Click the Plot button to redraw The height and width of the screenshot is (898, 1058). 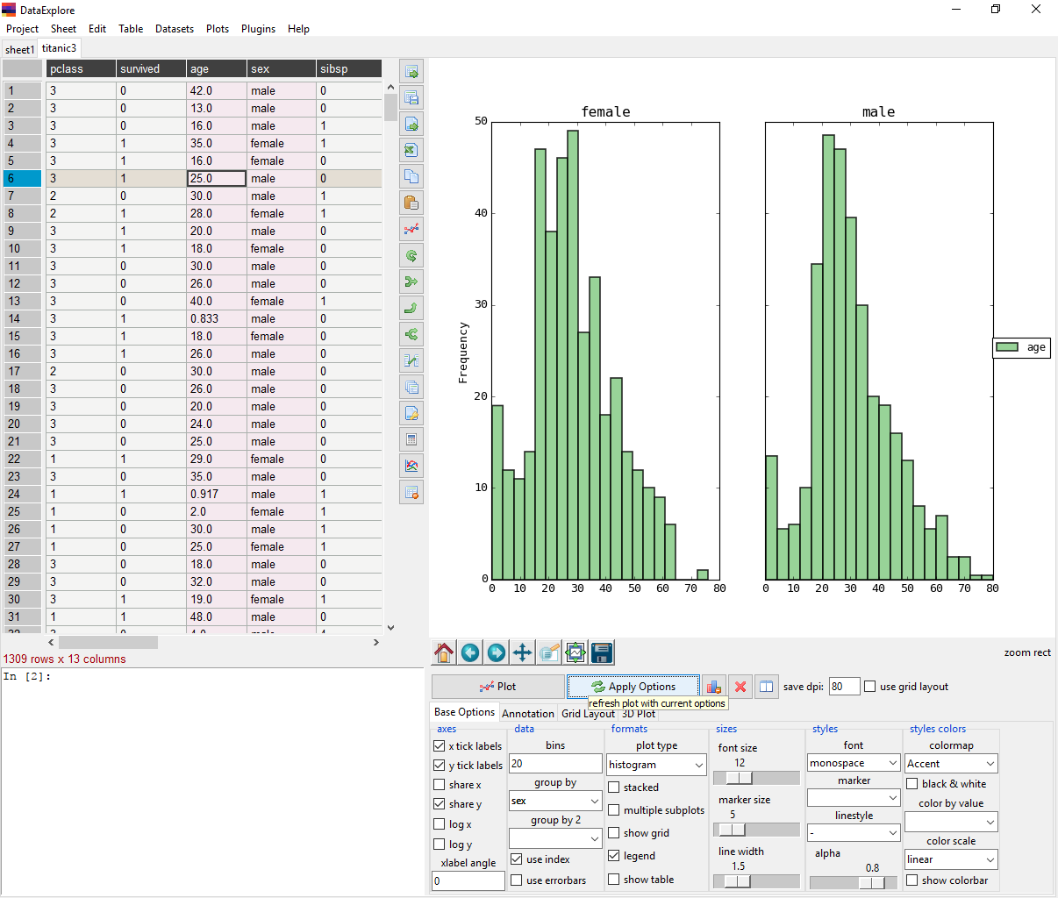(497, 686)
